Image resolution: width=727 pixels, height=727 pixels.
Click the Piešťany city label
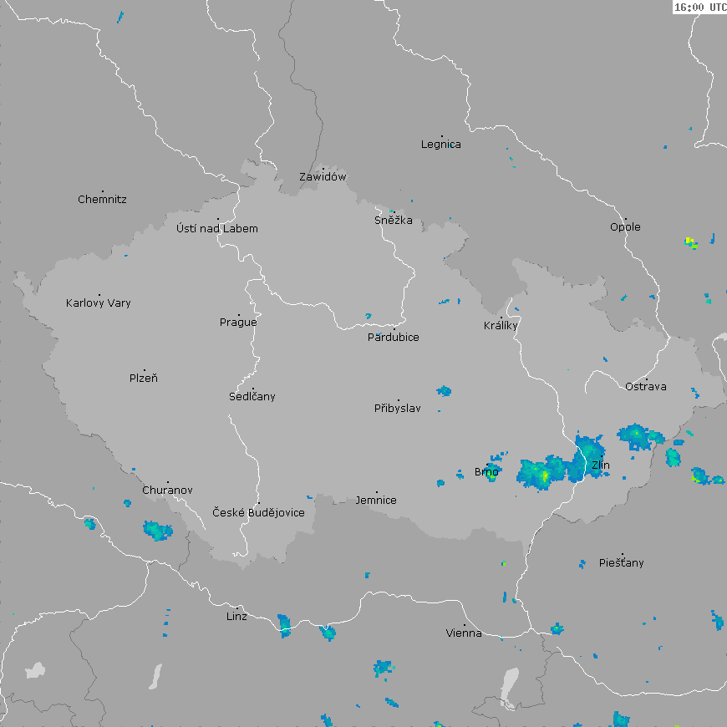[x=622, y=563]
